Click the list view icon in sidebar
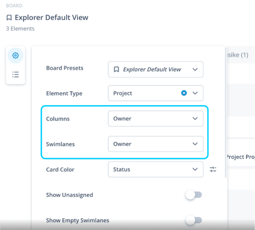Image resolution: width=255 pixels, height=230 pixels. [15, 75]
